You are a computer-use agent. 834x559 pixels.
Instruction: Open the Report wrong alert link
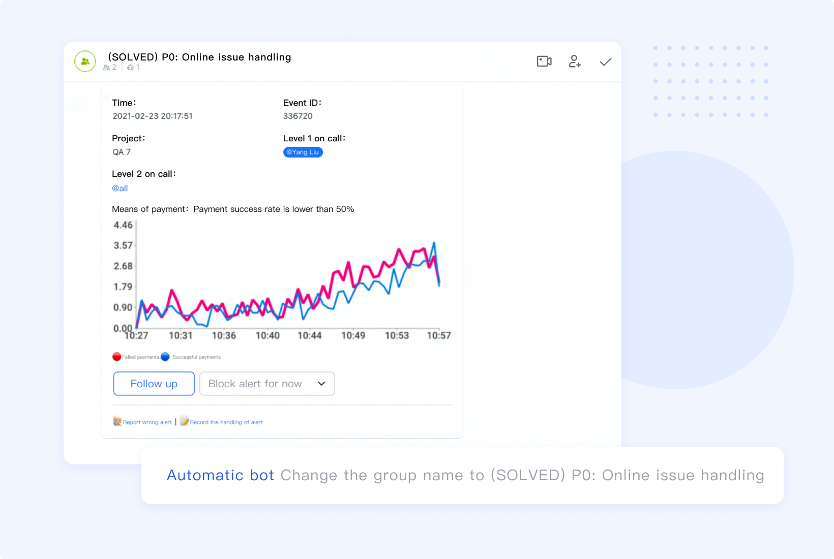coord(147,422)
